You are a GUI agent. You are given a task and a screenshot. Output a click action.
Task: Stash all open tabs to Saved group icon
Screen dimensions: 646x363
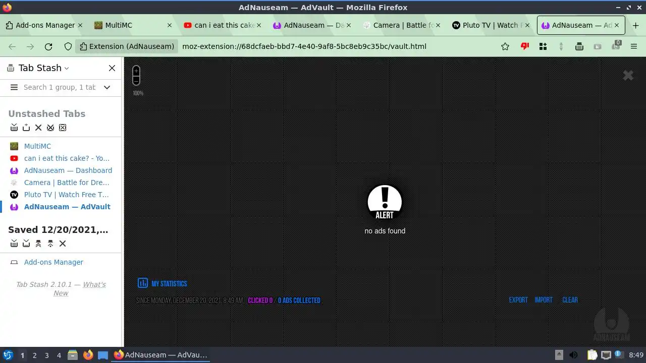[14, 244]
